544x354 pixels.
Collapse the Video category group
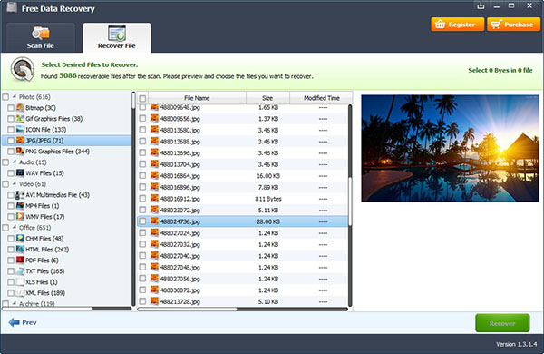coord(15,183)
